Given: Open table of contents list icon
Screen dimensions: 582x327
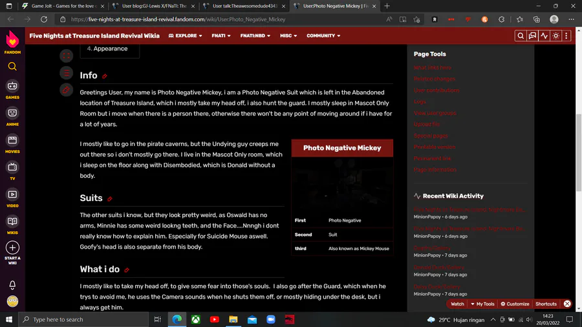Looking at the screenshot, I should tap(66, 72).
